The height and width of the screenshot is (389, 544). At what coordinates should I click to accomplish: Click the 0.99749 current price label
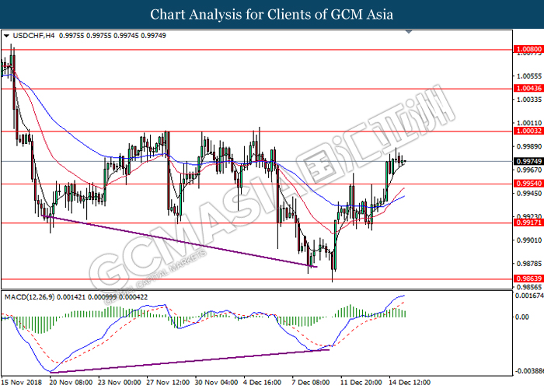tap(528, 161)
